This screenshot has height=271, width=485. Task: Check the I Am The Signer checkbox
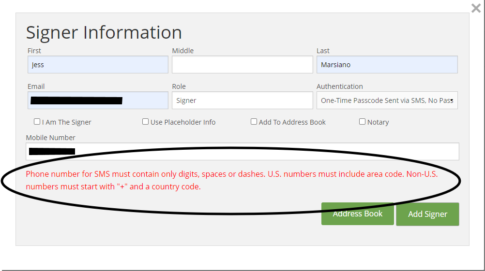click(x=37, y=122)
